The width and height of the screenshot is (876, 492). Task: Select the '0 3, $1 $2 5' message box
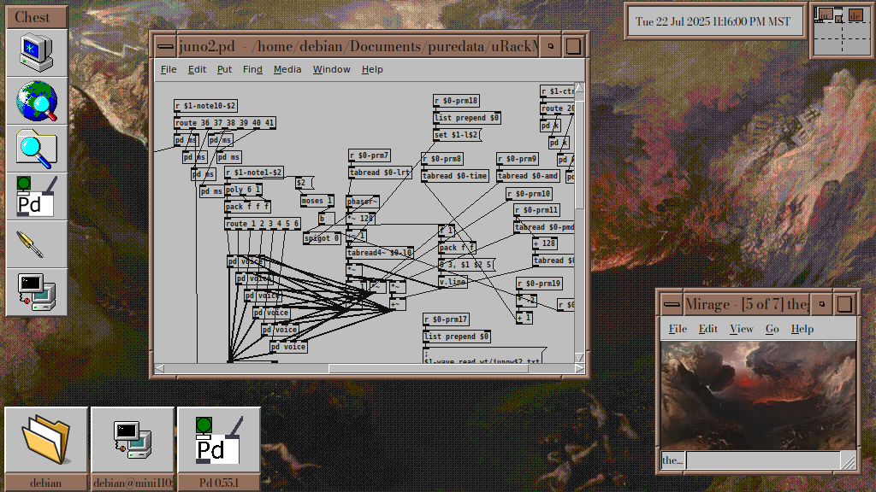point(466,265)
